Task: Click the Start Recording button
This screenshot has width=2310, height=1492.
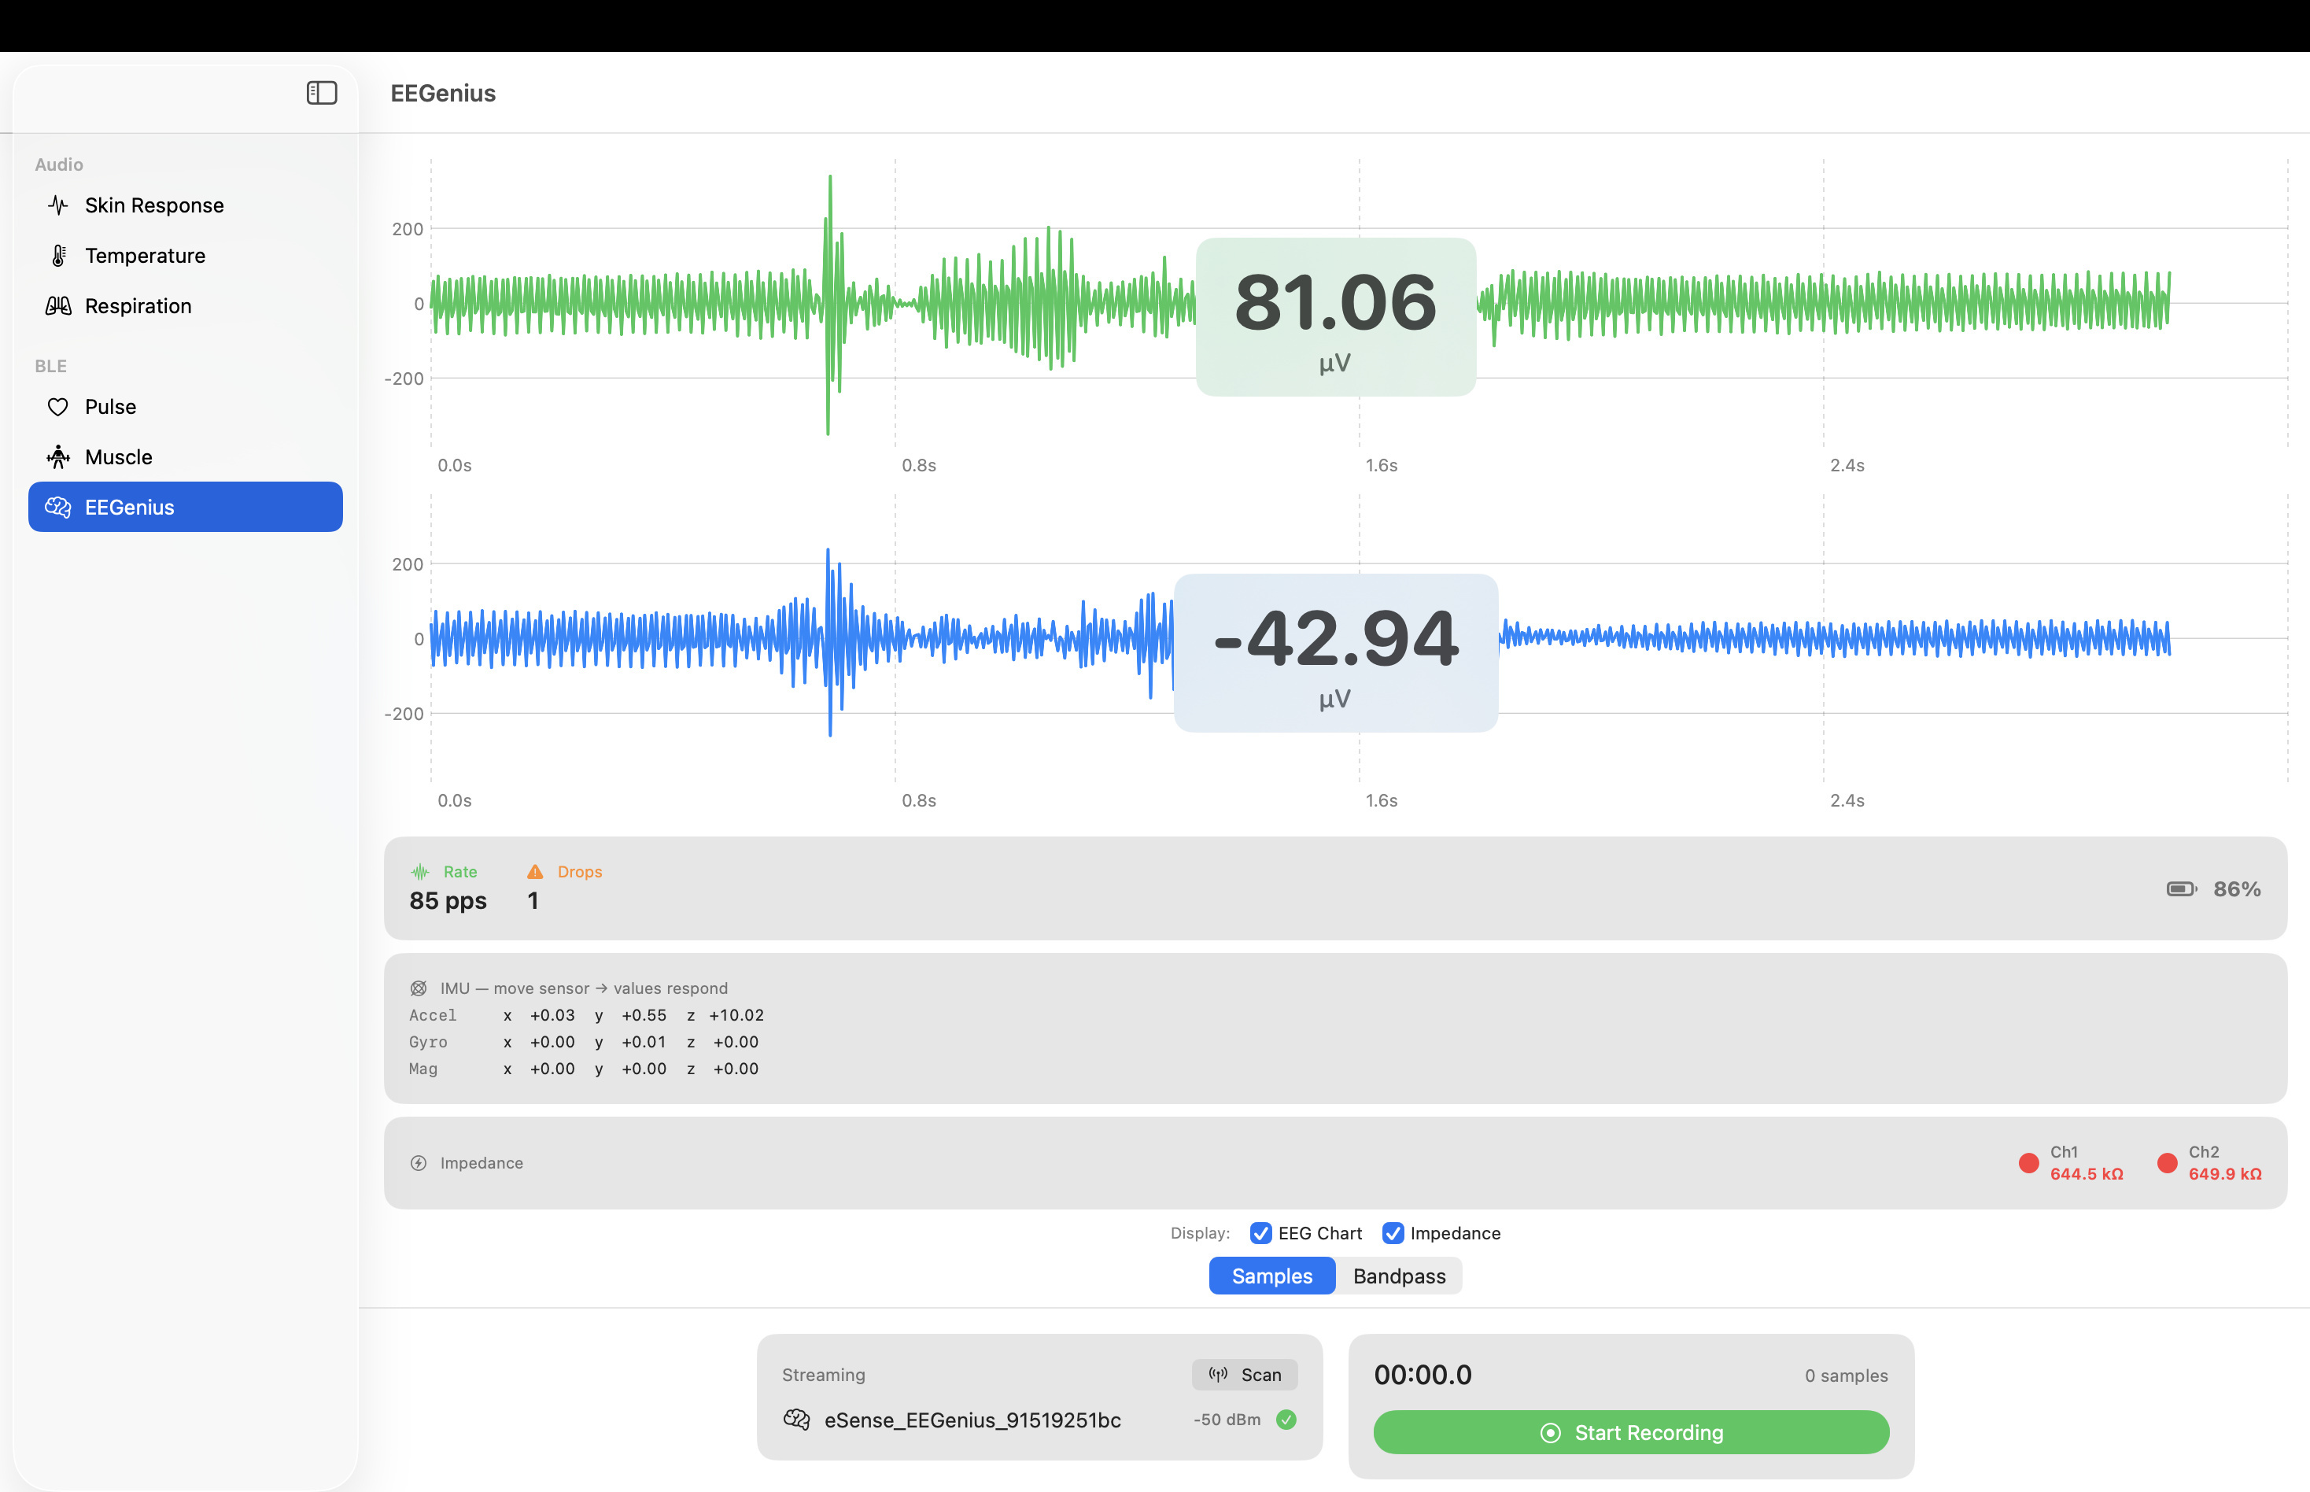Action: click(x=1631, y=1432)
